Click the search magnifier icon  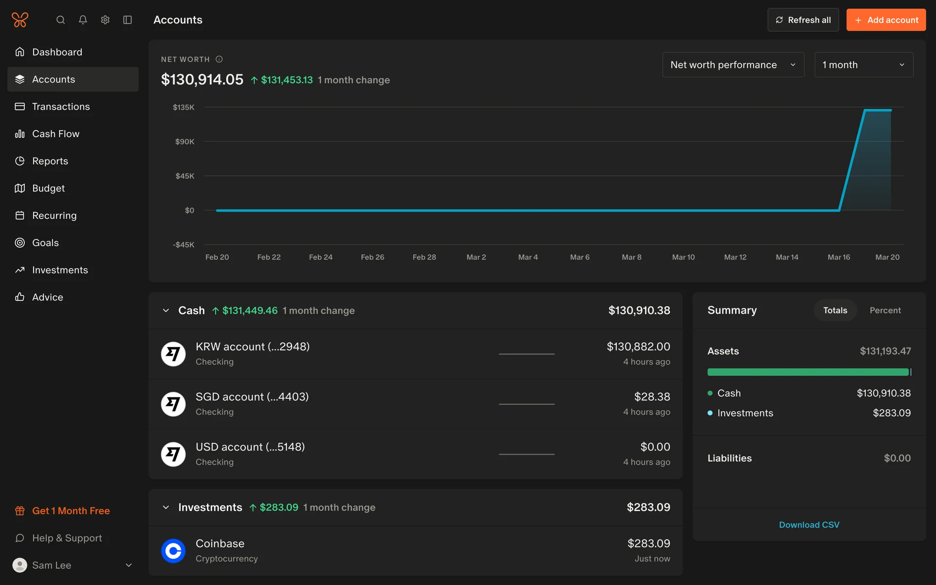click(x=60, y=20)
